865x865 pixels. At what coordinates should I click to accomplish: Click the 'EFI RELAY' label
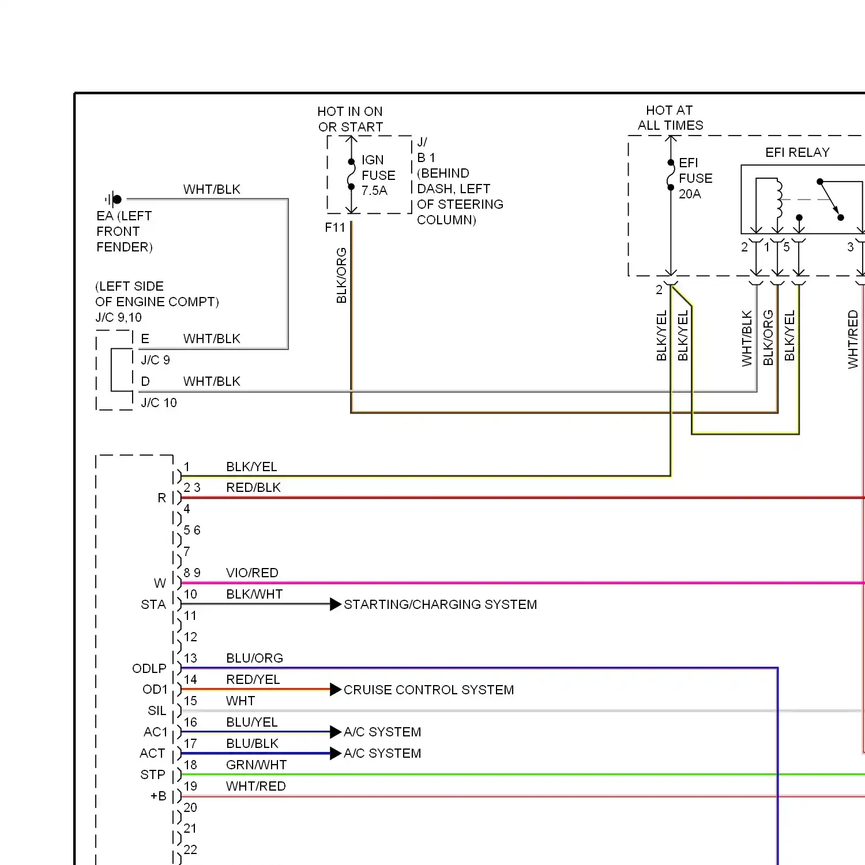[x=797, y=152]
